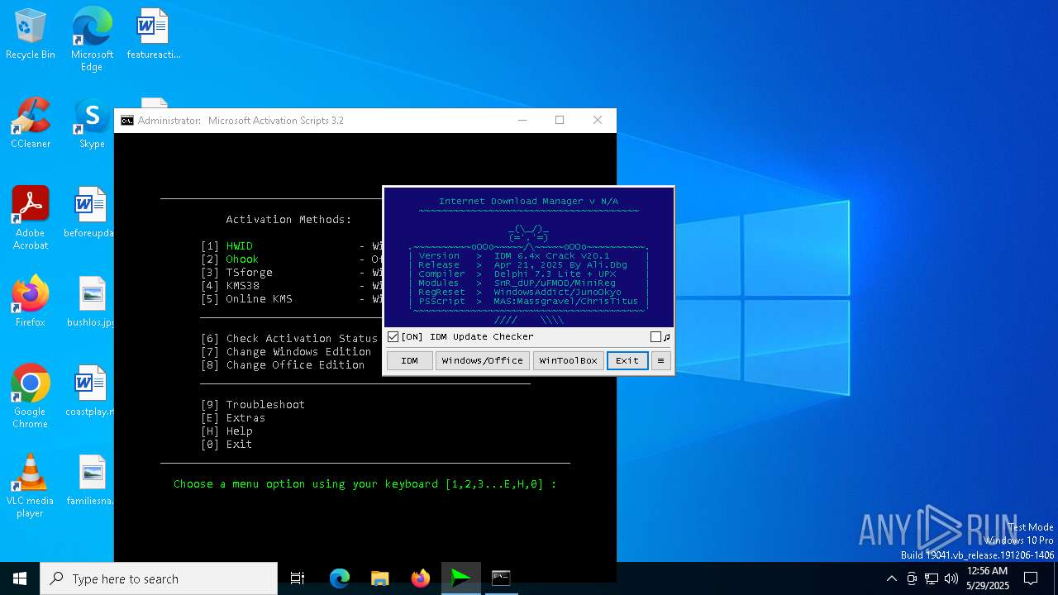
Task: Open the volume control in the tray
Action: pyautogui.click(x=951, y=578)
